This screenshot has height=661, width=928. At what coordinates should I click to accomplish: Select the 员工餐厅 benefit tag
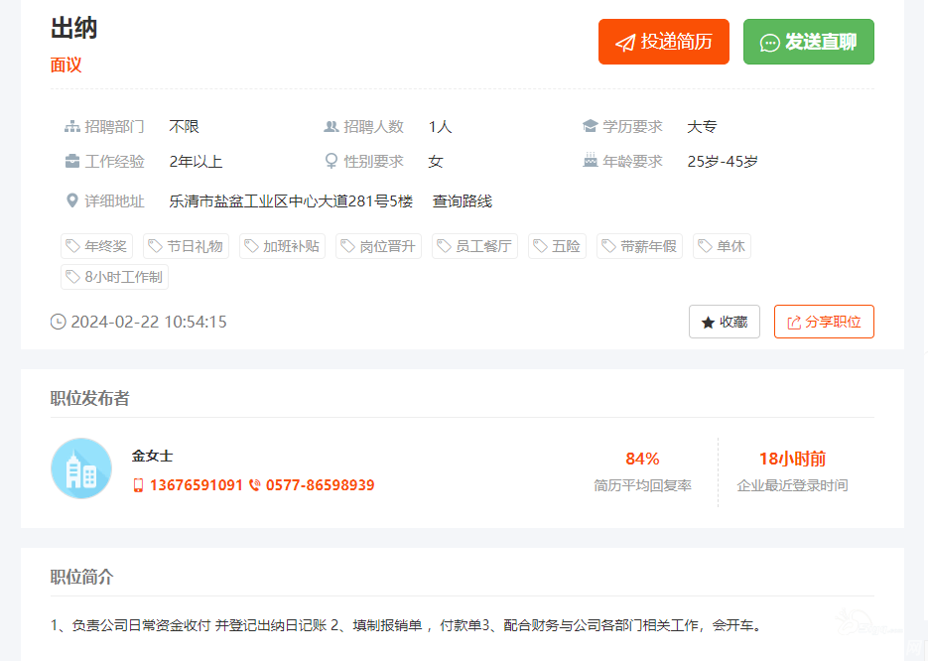click(x=474, y=246)
